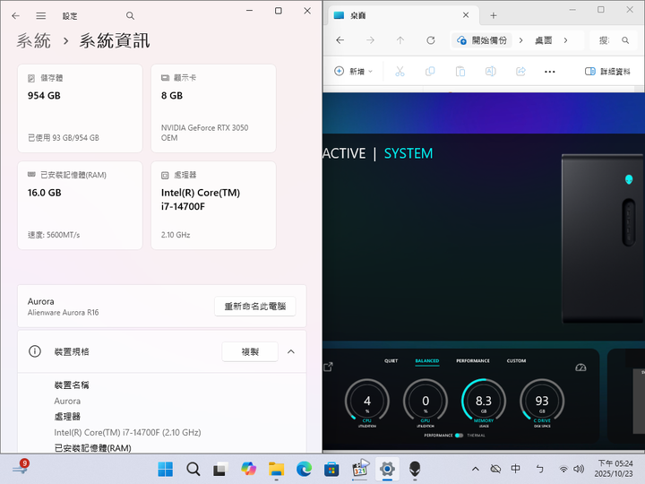Open the Settings hamburger navigation menu

point(40,16)
